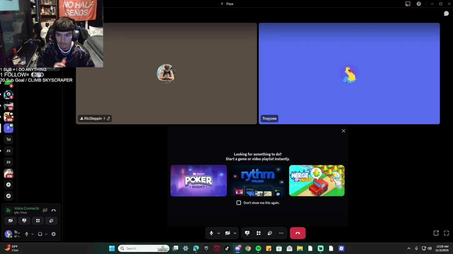Open Google Chrome from taskbar
The width and height of the screenshot is (453, 254).
[x=248, y=248]
